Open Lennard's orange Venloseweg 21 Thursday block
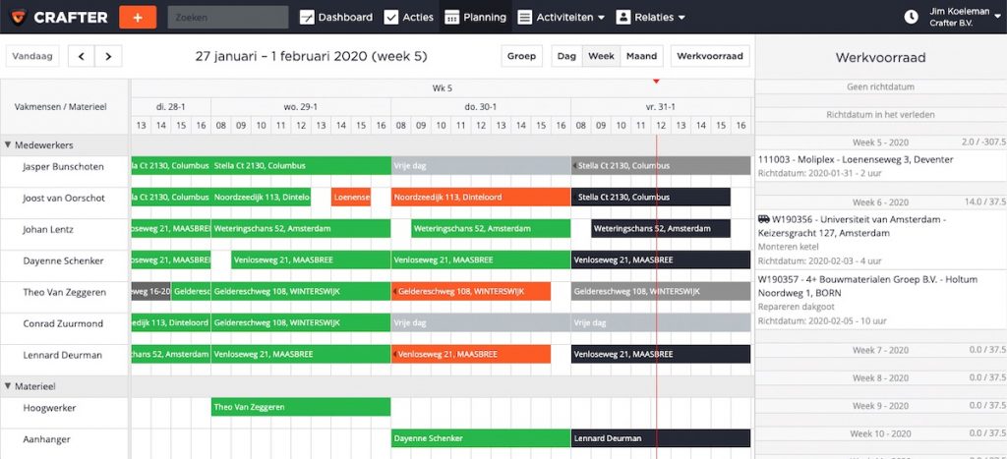 471,355
